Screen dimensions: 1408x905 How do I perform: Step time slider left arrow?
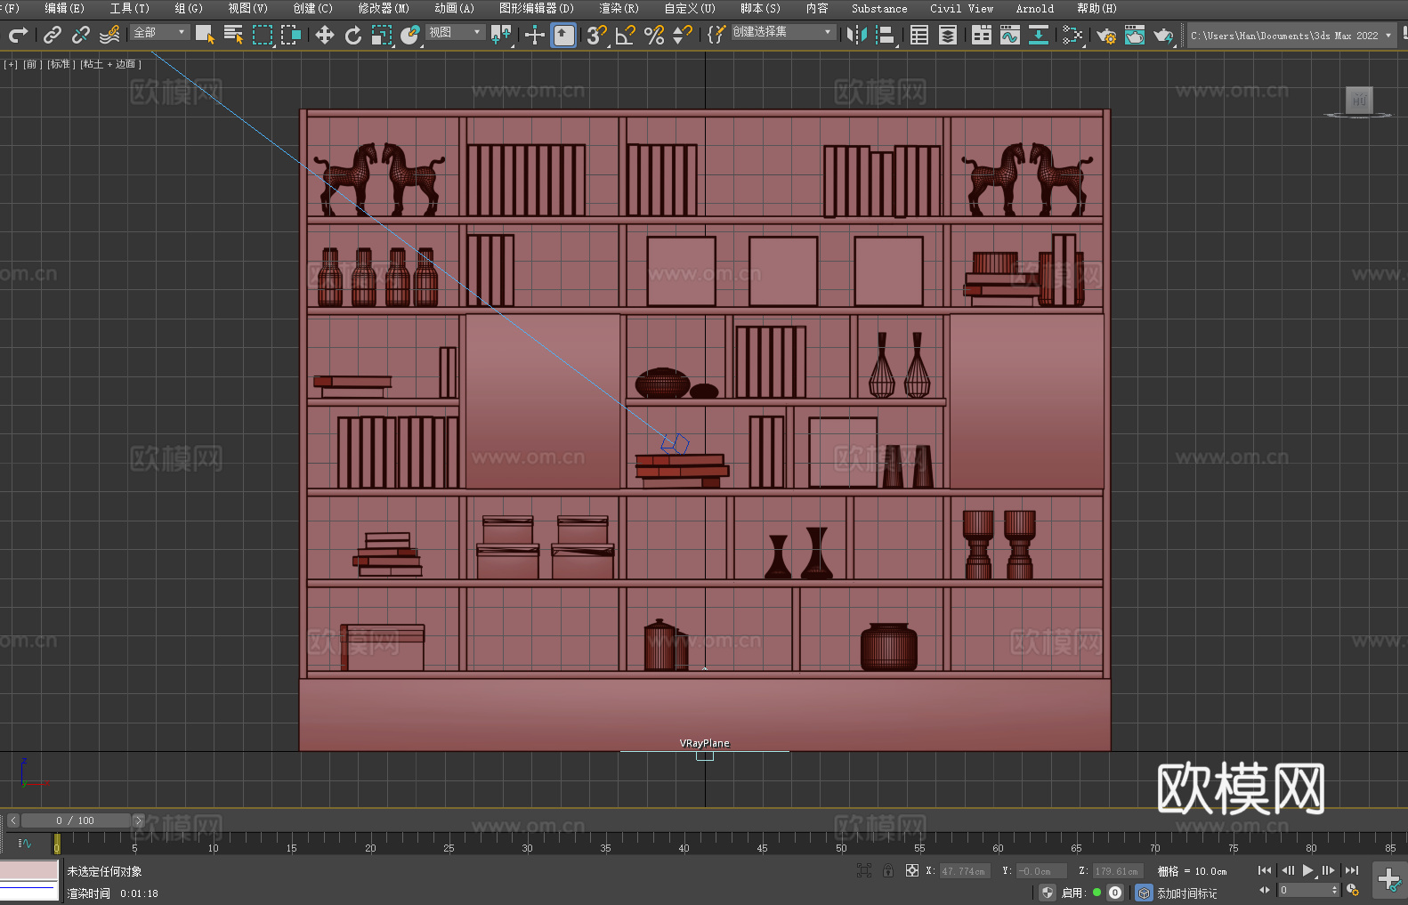point(12,820)
